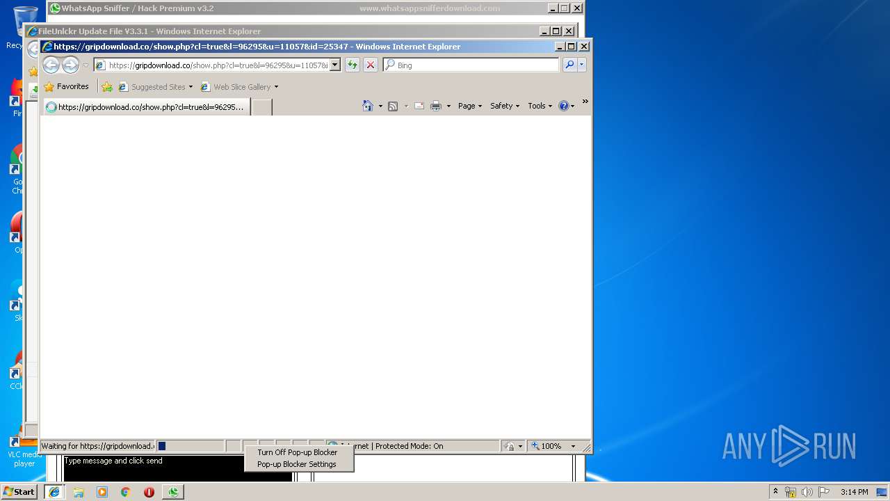
Task: Open WhatsApp Sniffer taskbar icon
Action: click(173, 492)
